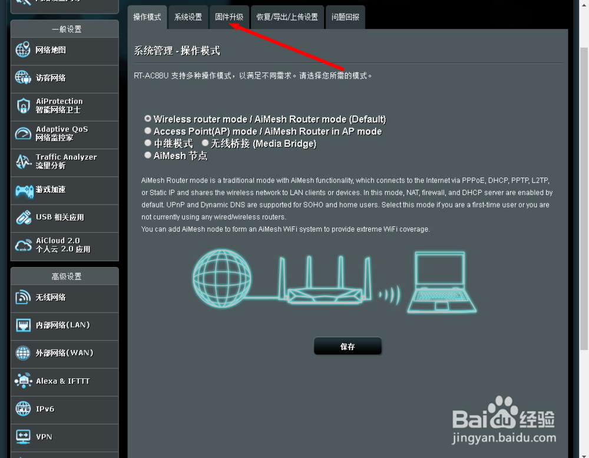Open 网络地图 menu label
Viewport: 589px width, 458px height.
tap(51, 50)
